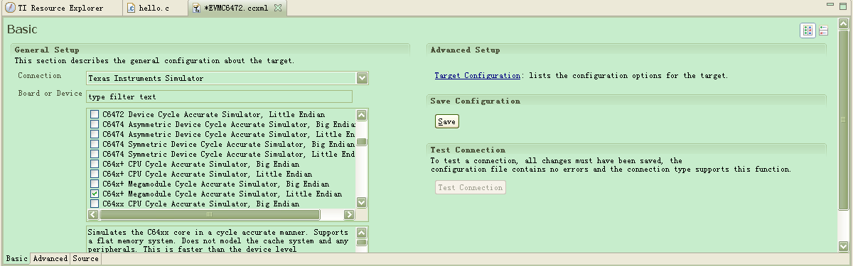Click the Save configuration button

[446, 121]
